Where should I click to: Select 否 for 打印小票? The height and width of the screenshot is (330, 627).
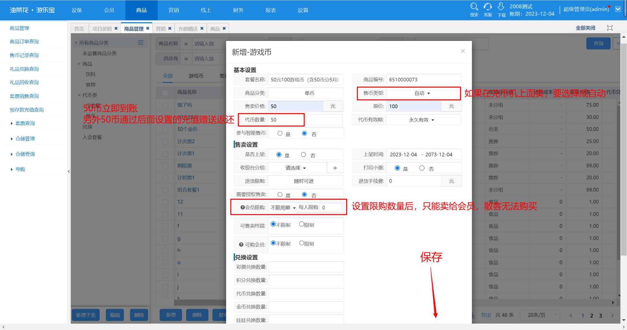[422, 168]
